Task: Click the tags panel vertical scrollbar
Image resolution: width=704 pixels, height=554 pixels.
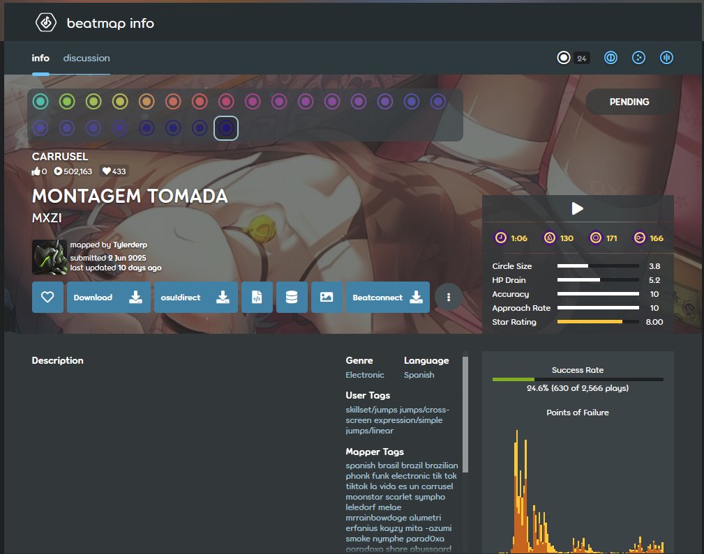Action: (x=465, y=414)
